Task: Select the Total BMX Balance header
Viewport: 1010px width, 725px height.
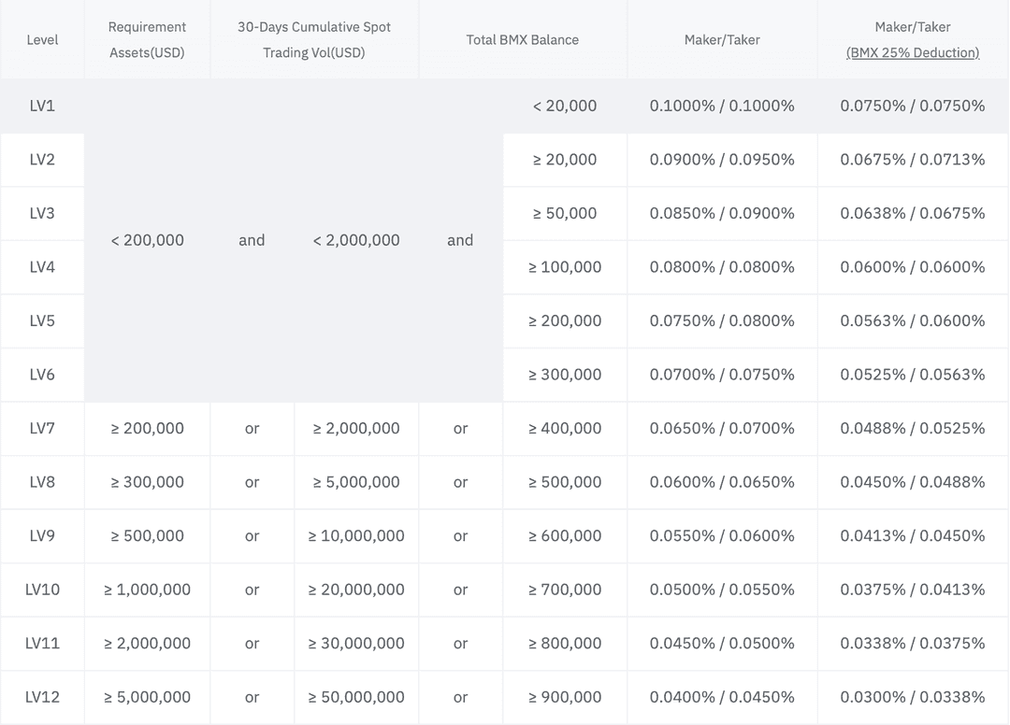Action: pos(522,39)
